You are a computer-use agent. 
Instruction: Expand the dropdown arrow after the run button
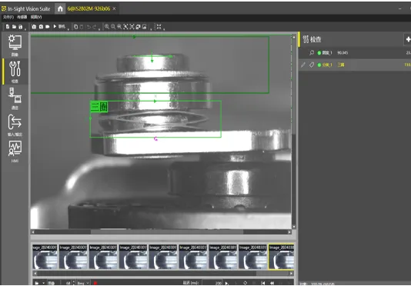[68, 28]
